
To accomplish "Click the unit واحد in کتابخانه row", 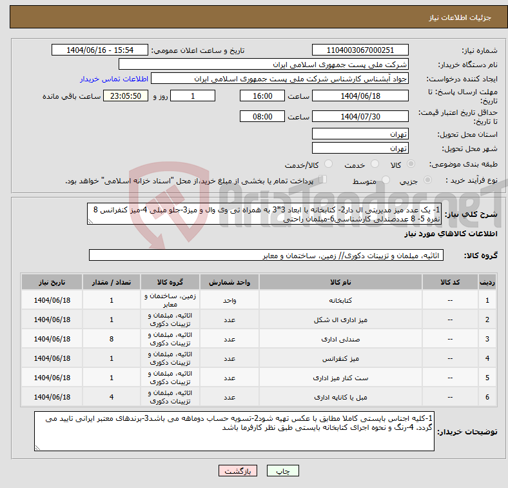I will coord(230,300).
